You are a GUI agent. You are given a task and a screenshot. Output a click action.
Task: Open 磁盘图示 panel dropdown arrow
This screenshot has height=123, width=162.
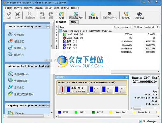click(x=124, y=77)
